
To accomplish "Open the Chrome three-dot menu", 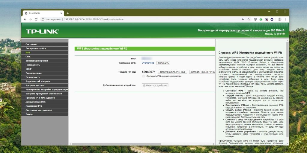I will 285,19.
